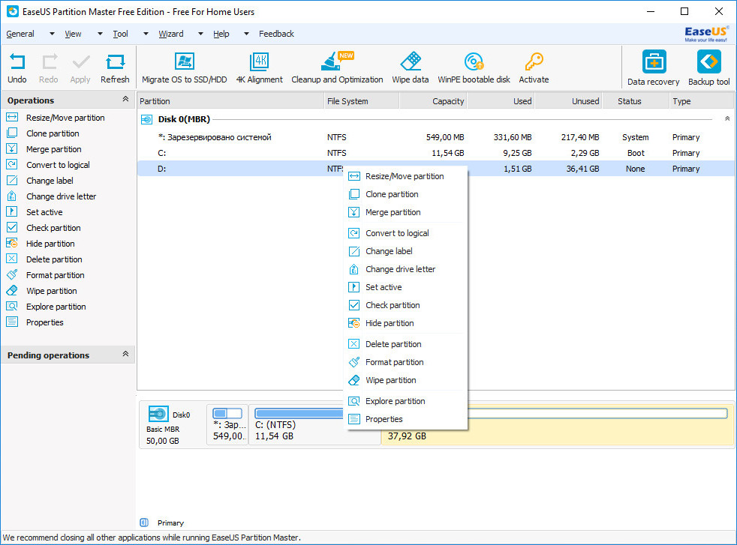Open Cleanup and Optimization tool
The image size is (737, 545).
[337, 68]
